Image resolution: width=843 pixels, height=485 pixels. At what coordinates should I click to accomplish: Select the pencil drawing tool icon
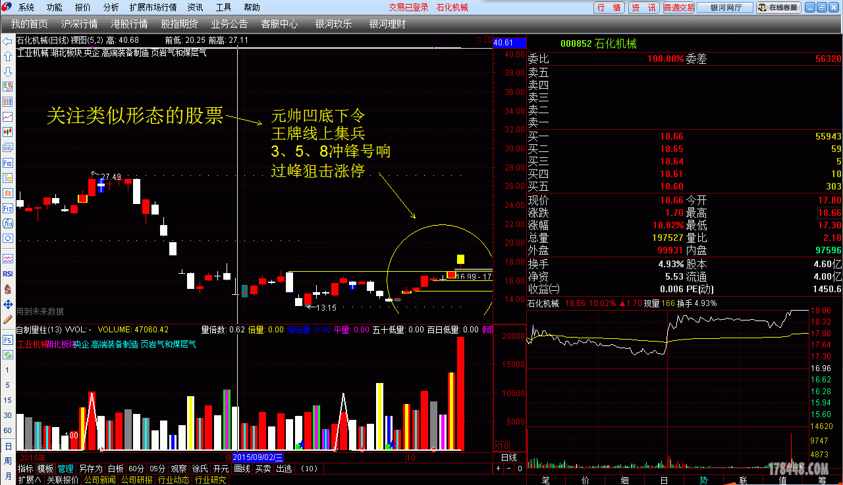(x=8, y=319)
